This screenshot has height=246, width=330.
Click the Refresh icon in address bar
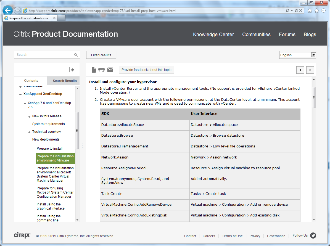[296, 10]
